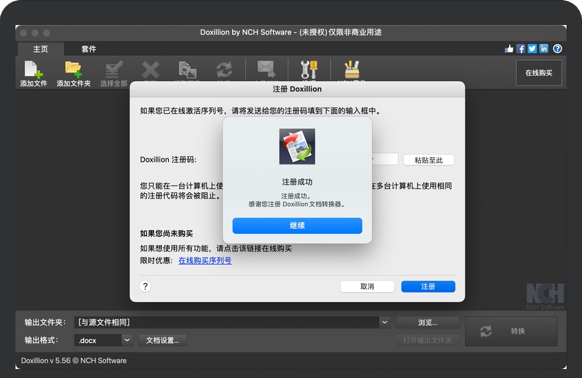Viewport: 582px width, 378px height.
Task: Open the LinkedIn share icon
Action: pos(544,48)
